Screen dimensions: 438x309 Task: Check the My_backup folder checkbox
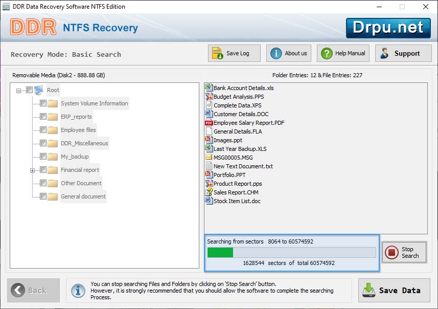[x=43, y=157]
